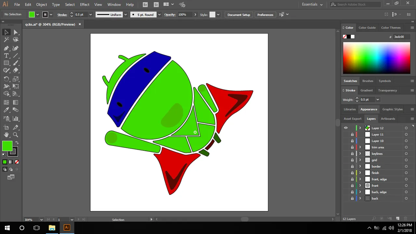The width and height of the screenshot is (416, 234).
Task: Select the Hand tool
Action: (x=6, y=135)
